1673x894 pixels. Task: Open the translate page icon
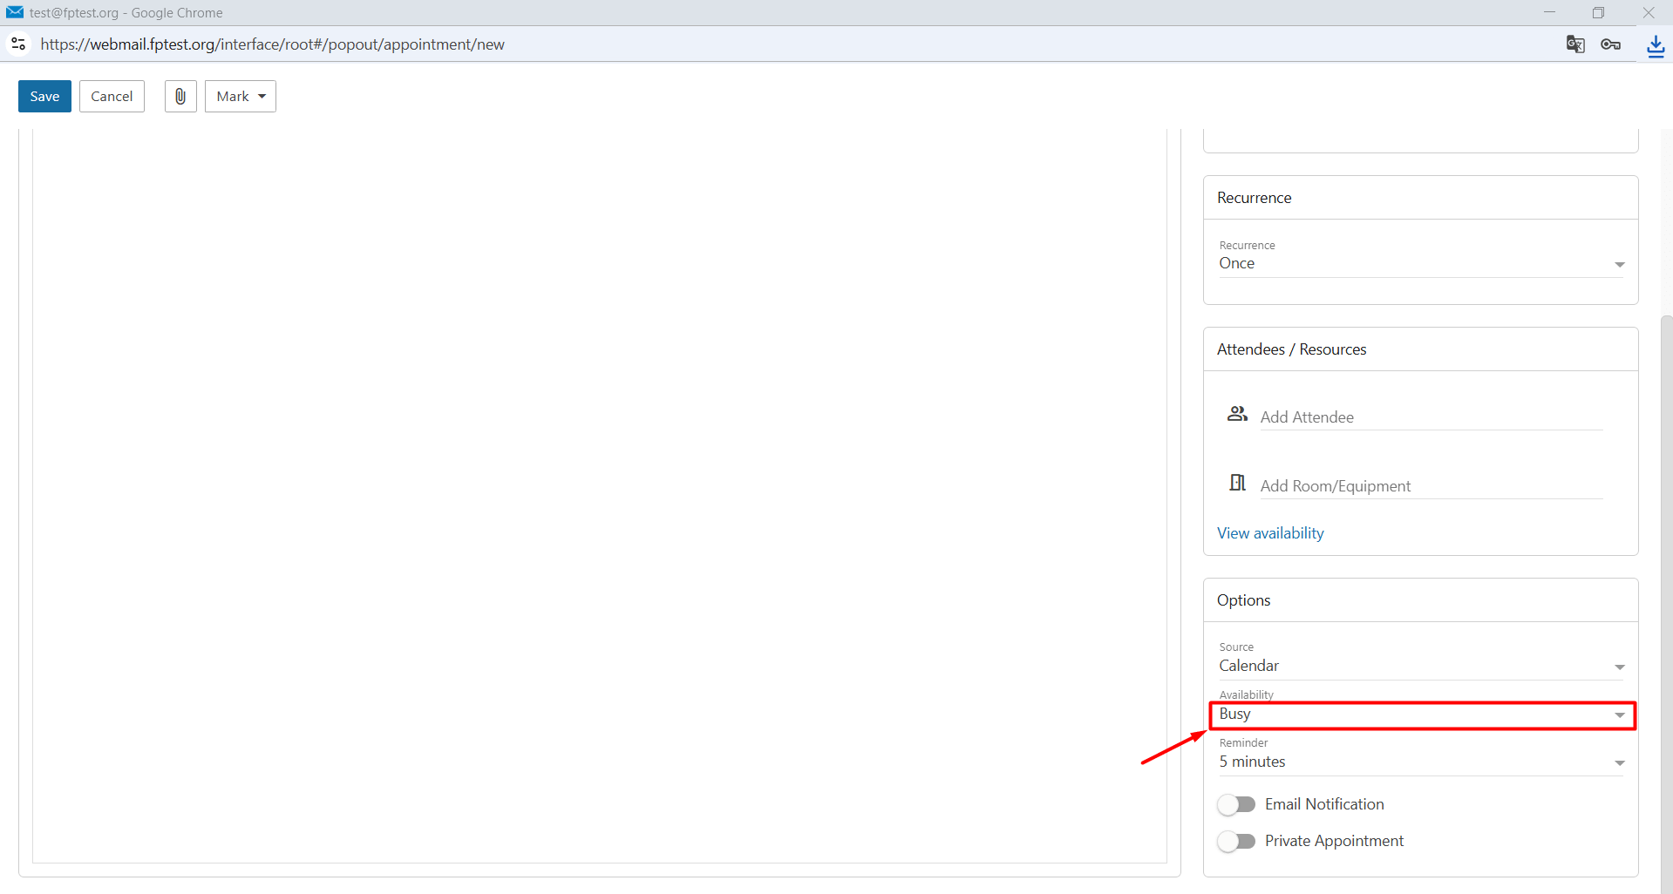(1575, 44)
